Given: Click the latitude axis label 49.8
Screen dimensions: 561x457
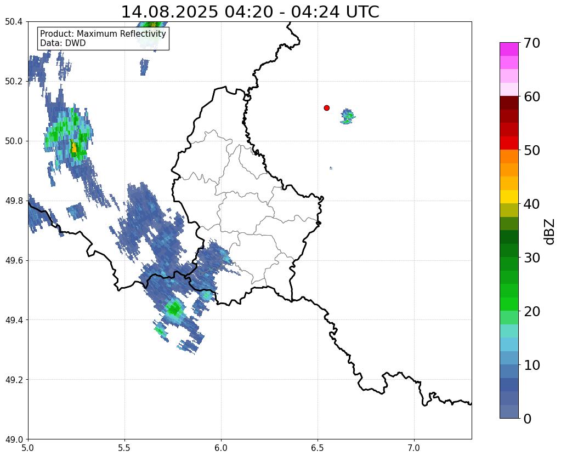Looking at the screenshot, I should click(x=14, y=201).
